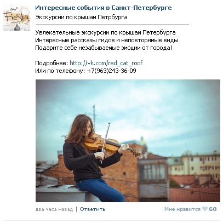Click the horizontal divider under subtitle
Image resolution: width=223 pixels, height=223 pixels.
tap(112, 25)
